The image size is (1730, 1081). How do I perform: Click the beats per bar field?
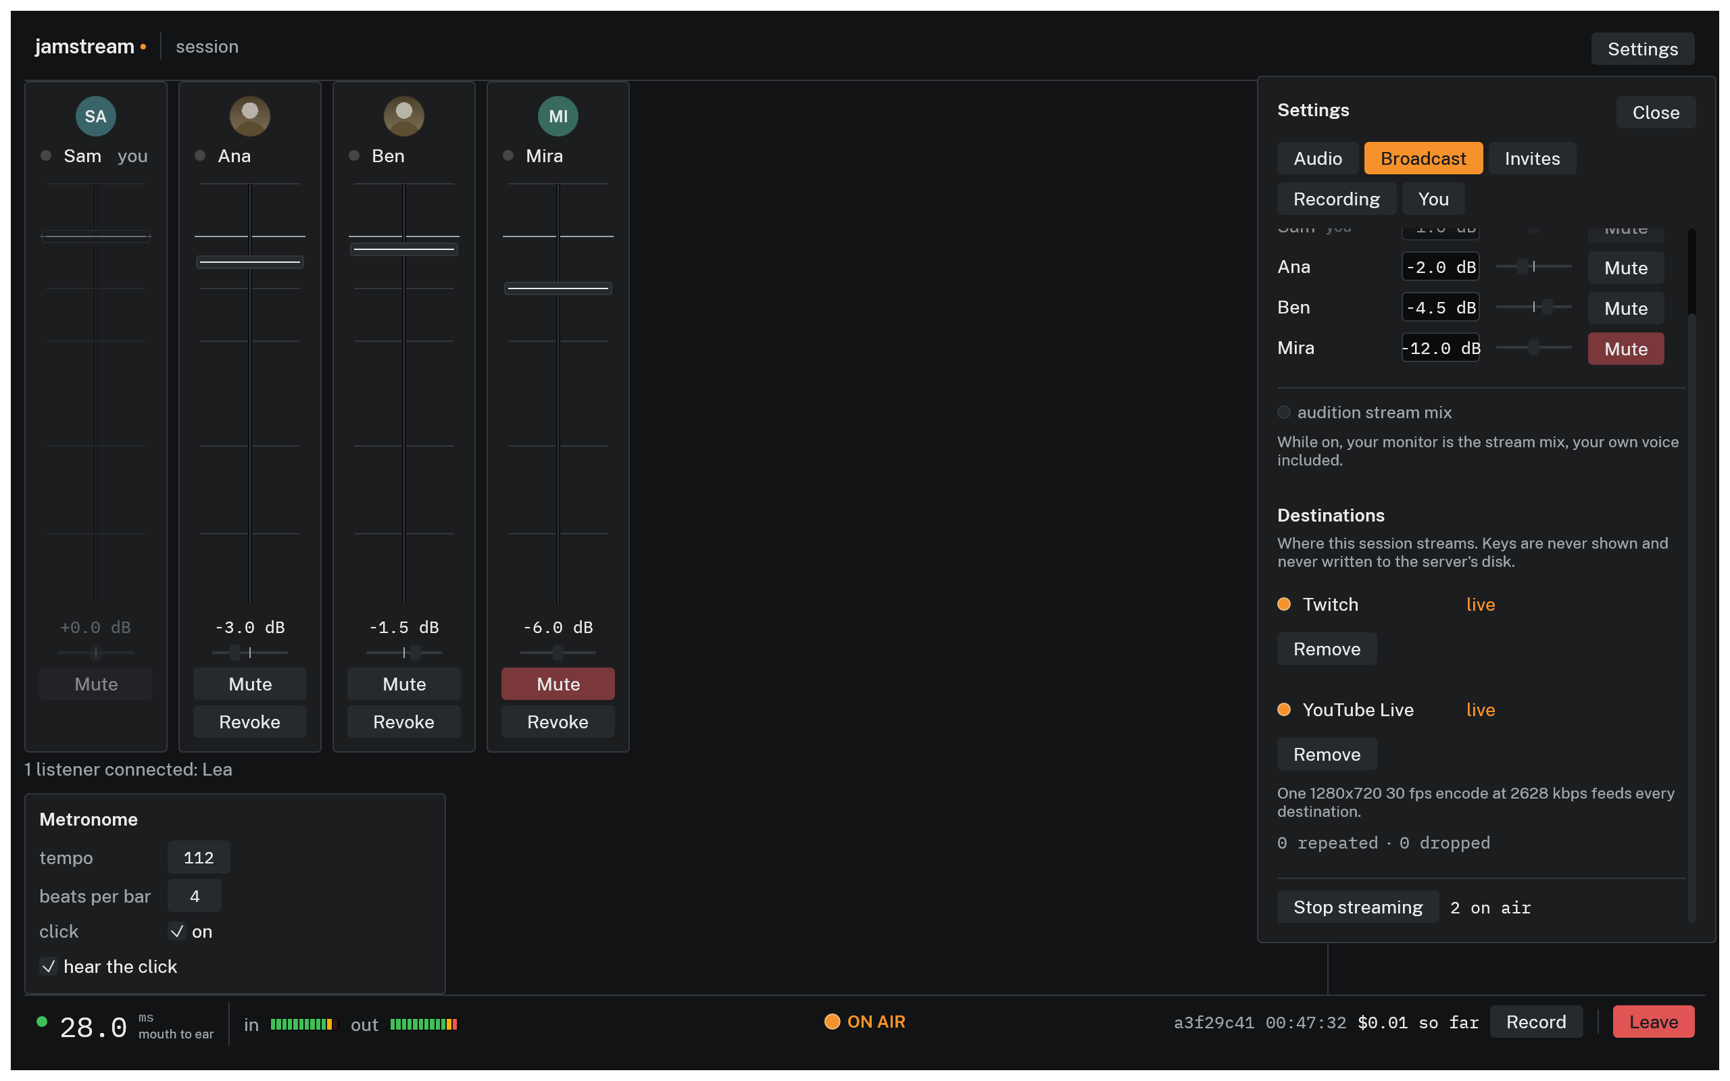click(x=195, y=896)
